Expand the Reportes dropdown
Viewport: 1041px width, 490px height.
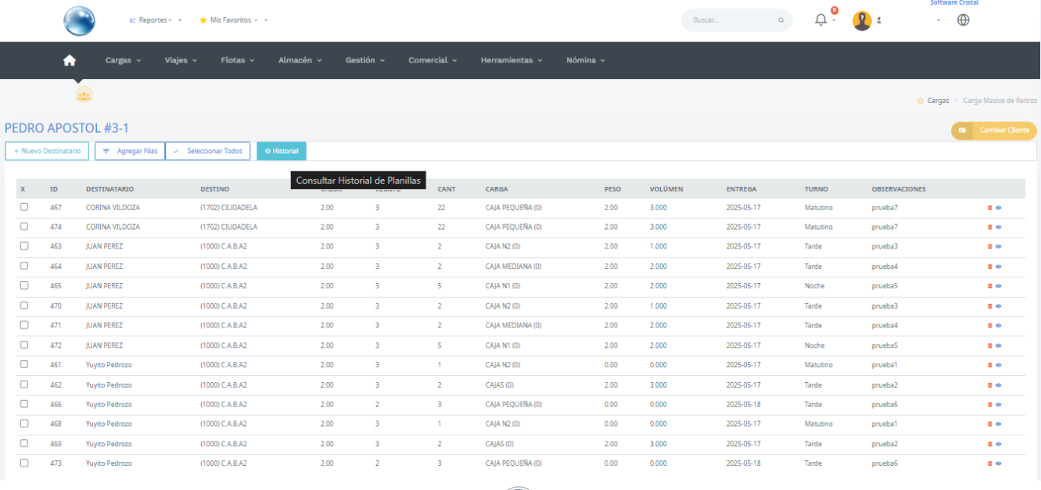(x=156, y=20)
